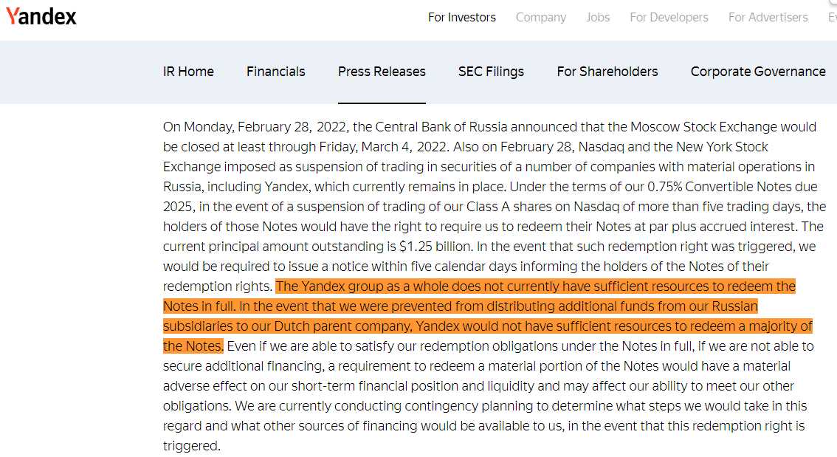This screenshot has height=457, width=837.
Task: Open the Financials tab
Action: click(275, 72)
